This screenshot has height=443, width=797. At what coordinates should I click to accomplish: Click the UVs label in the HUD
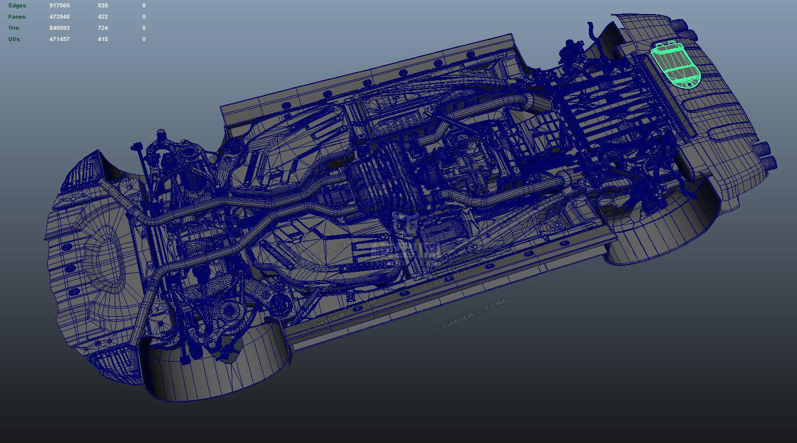(x=15, y=39)
